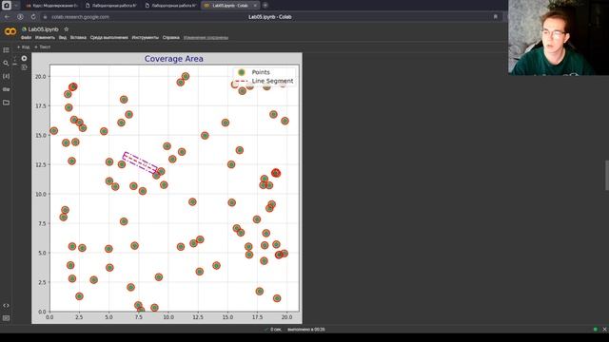This screenshot has height=342, width=609.
Task: Close the bottom status bar with X
Action: click(605, 330)
